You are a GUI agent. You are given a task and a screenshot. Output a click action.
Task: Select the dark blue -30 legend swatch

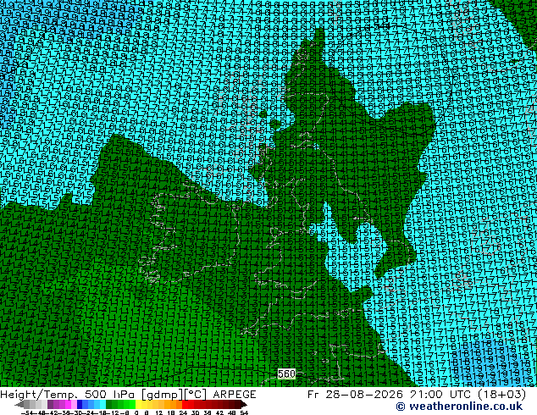coord(80,404)
